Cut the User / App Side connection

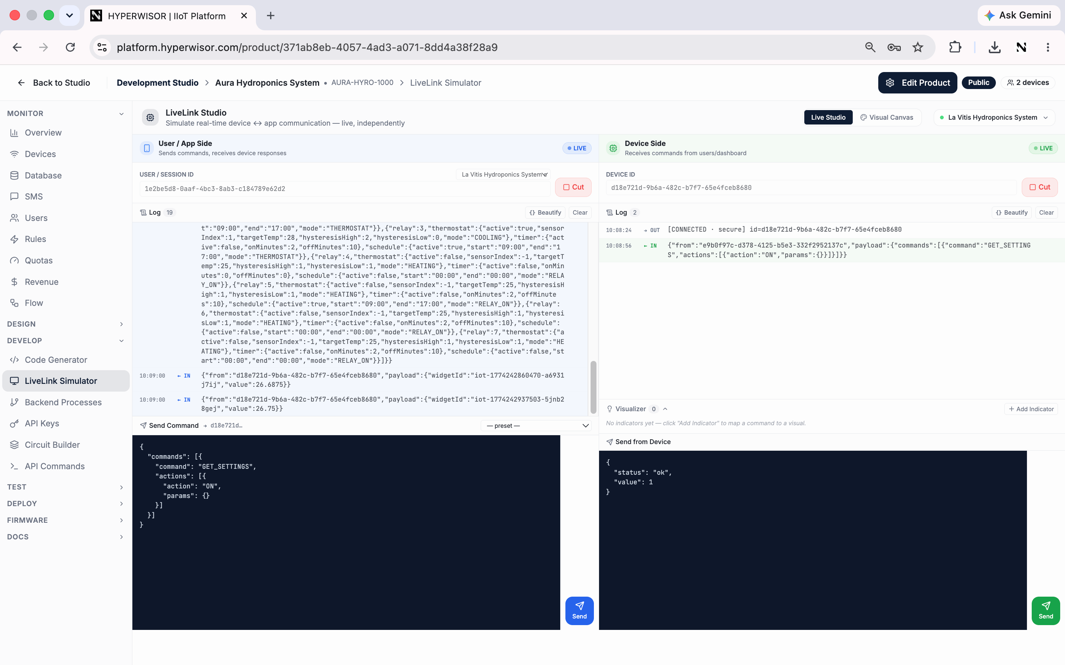click(x=573, y=187)
